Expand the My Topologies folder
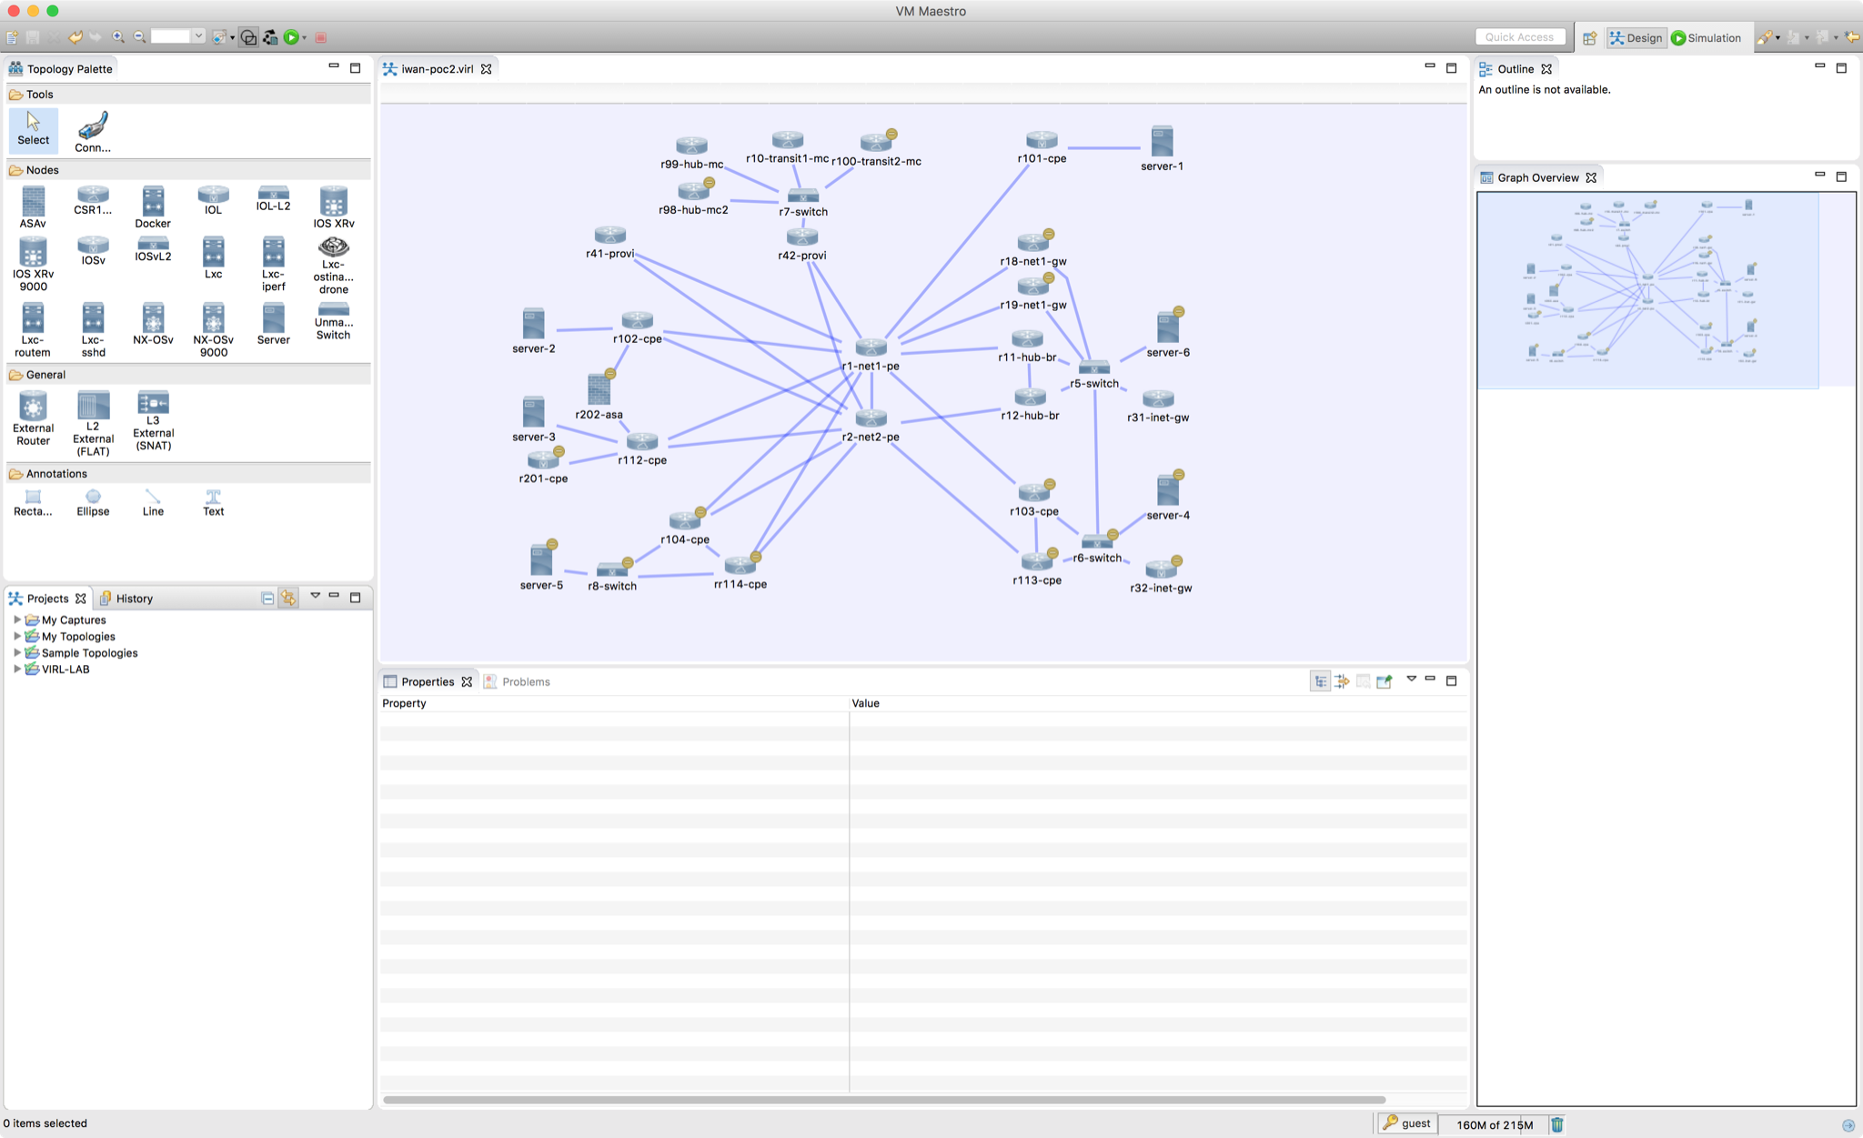The width and height of the screenshot is (1863, 1138). pyautogui.click(x=17, y=636)
